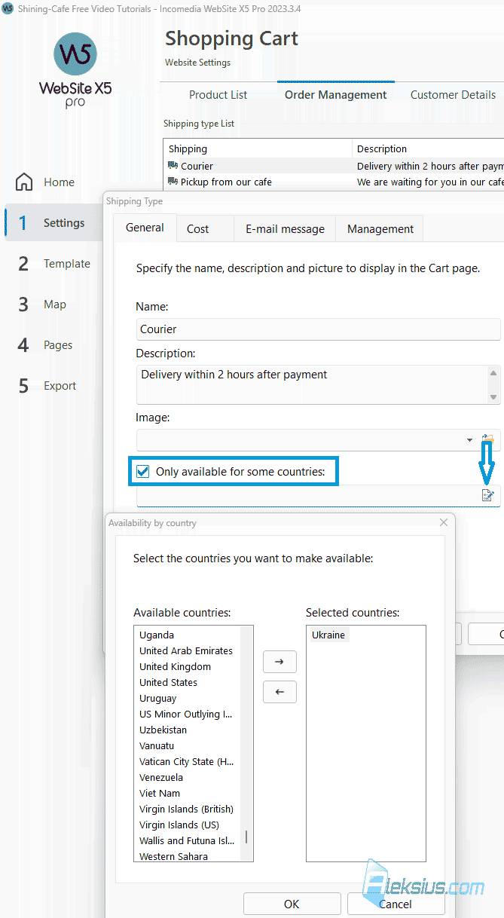
Task: Select Western Sahara in available countries
Action: [173, 856]
